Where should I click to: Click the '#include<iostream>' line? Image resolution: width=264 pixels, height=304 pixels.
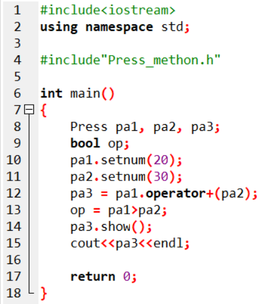pos(108,10)
